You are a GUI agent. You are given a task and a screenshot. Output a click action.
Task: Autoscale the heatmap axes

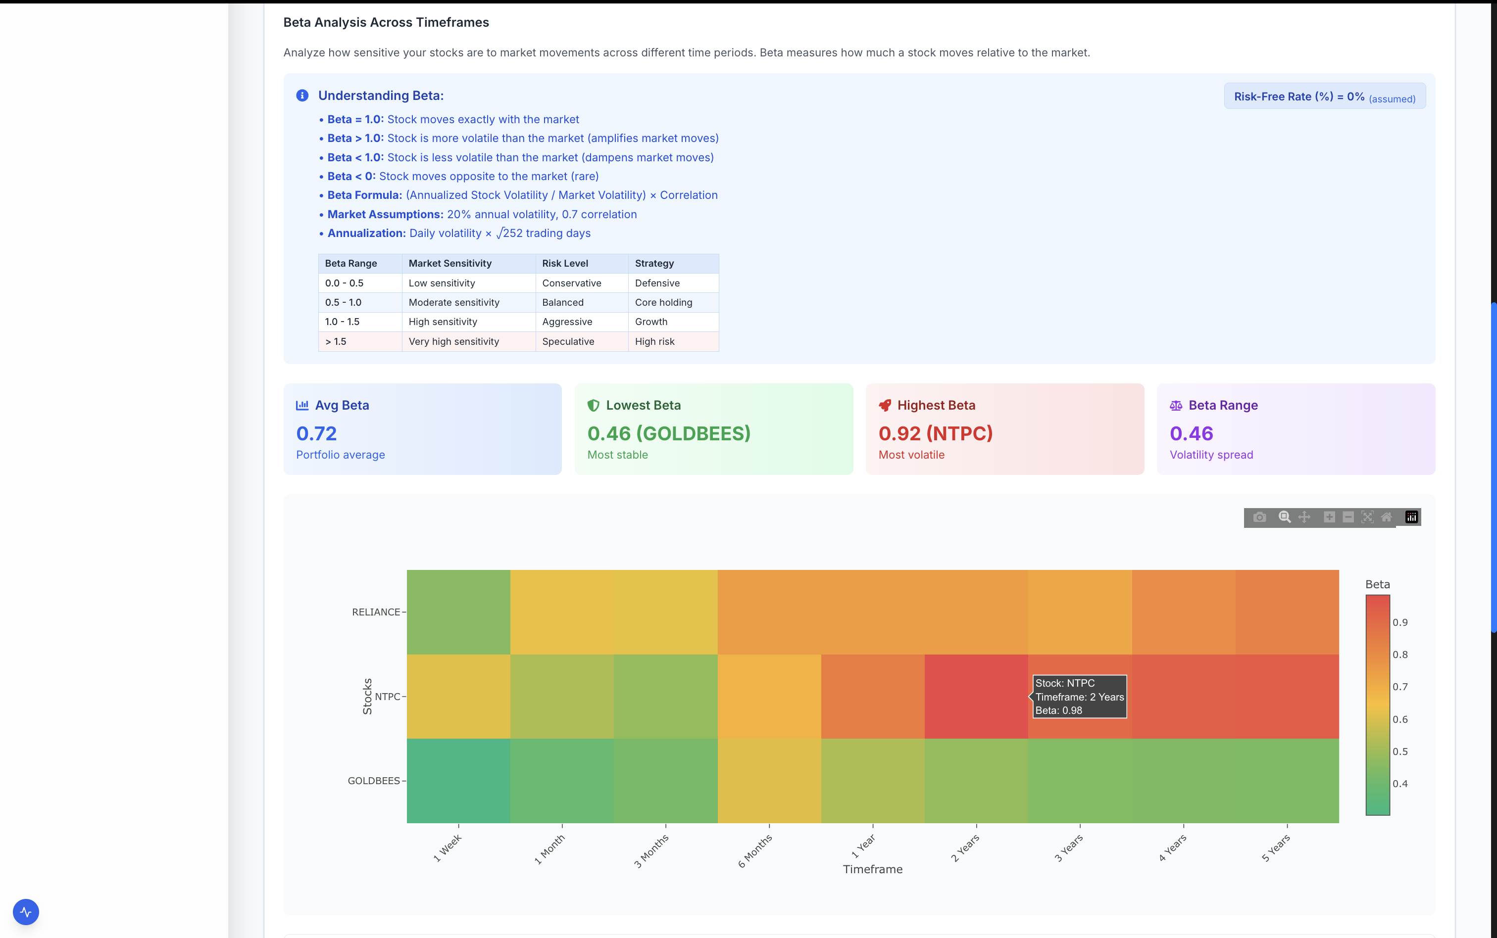click(1367, 517)
